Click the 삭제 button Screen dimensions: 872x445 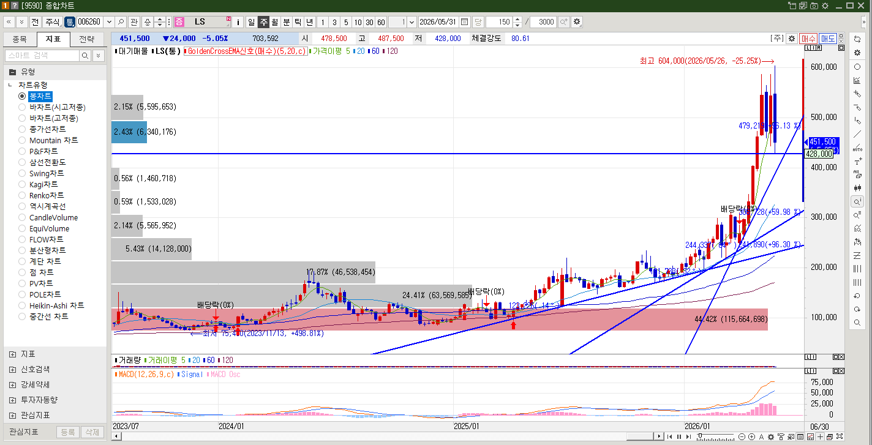pos(92,432)
